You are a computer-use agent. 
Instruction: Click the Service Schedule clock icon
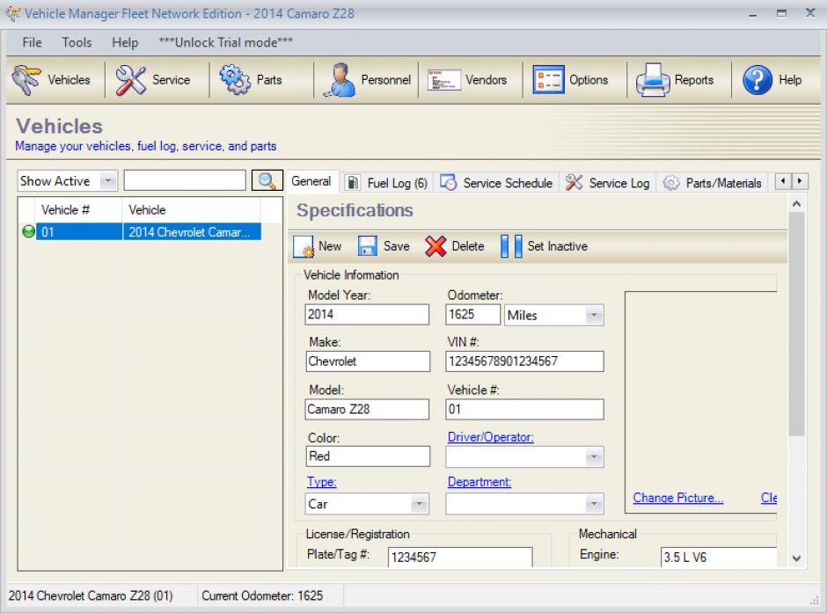pos(449,182)
